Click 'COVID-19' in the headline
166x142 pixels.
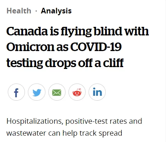point(96,47)
